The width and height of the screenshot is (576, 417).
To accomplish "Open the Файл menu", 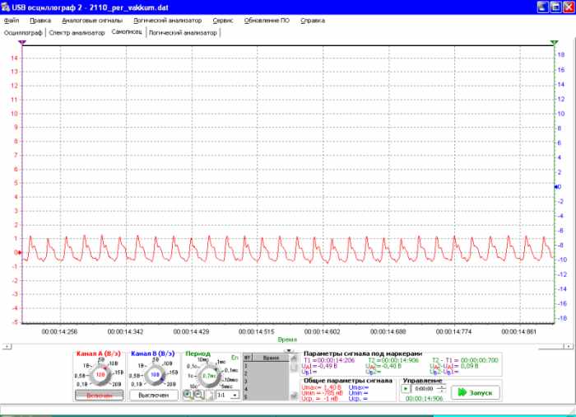I will pos(12,21).
